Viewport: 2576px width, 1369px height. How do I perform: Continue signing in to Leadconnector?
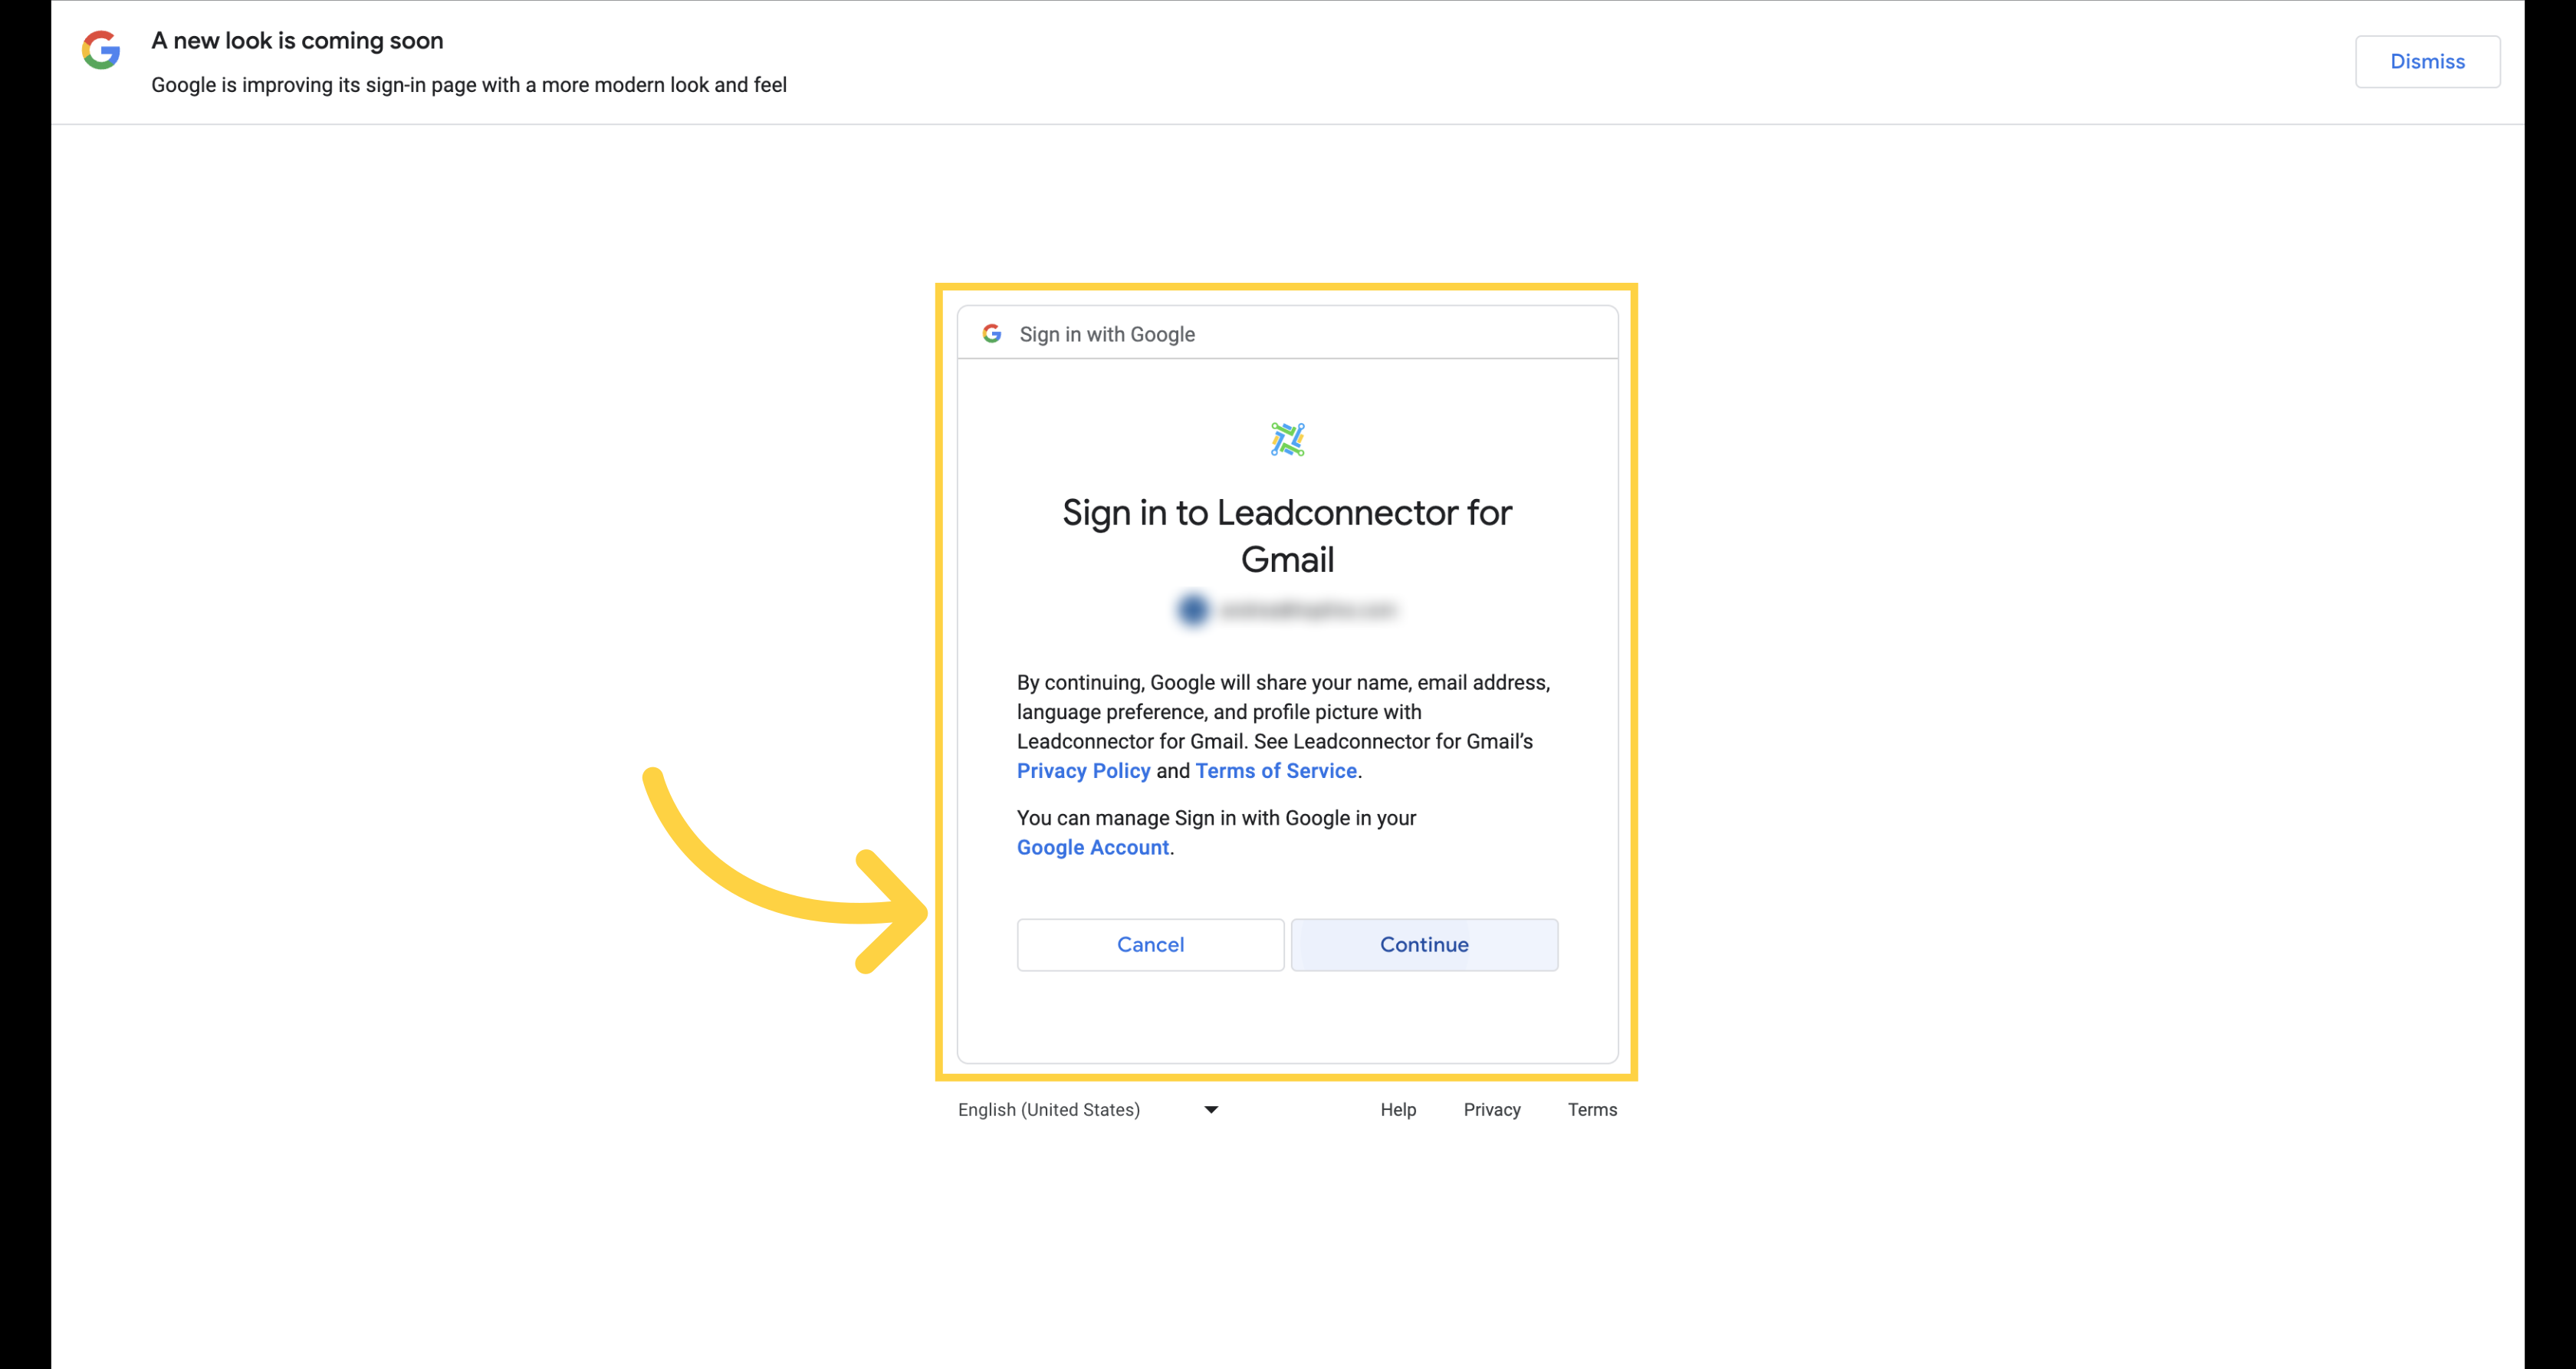[x=1424, y=944]
